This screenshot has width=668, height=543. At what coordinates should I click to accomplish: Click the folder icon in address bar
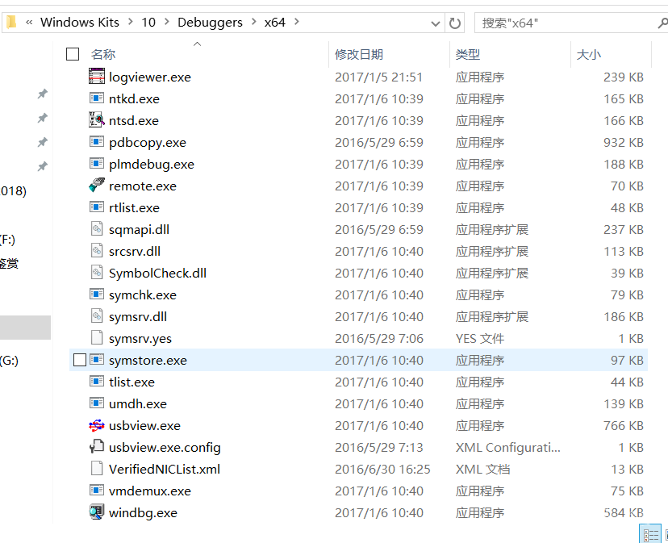pyautogui.click(x=11, y=22)
